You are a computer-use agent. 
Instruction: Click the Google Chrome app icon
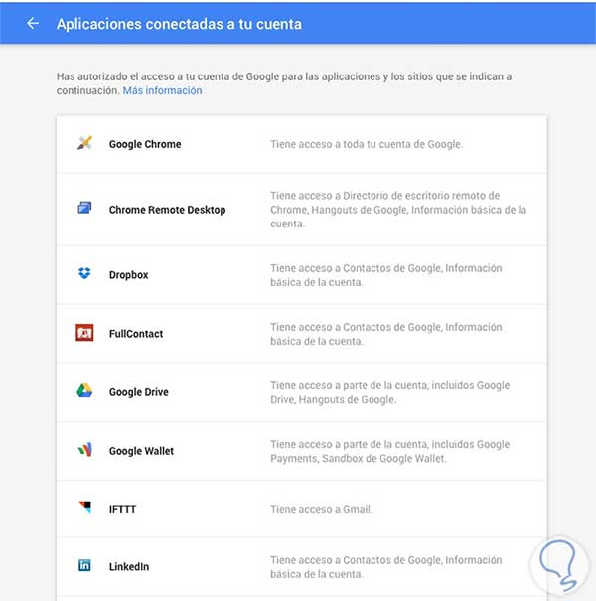[84, 144]
